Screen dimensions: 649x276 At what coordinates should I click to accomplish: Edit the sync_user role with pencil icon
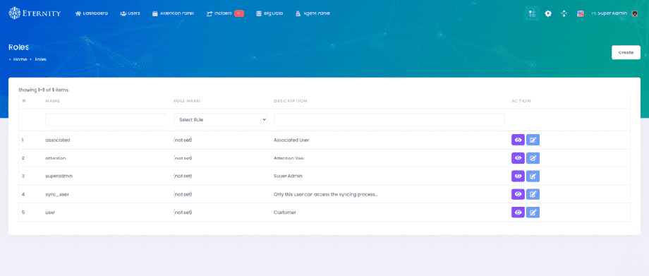(x=533, y=194)
